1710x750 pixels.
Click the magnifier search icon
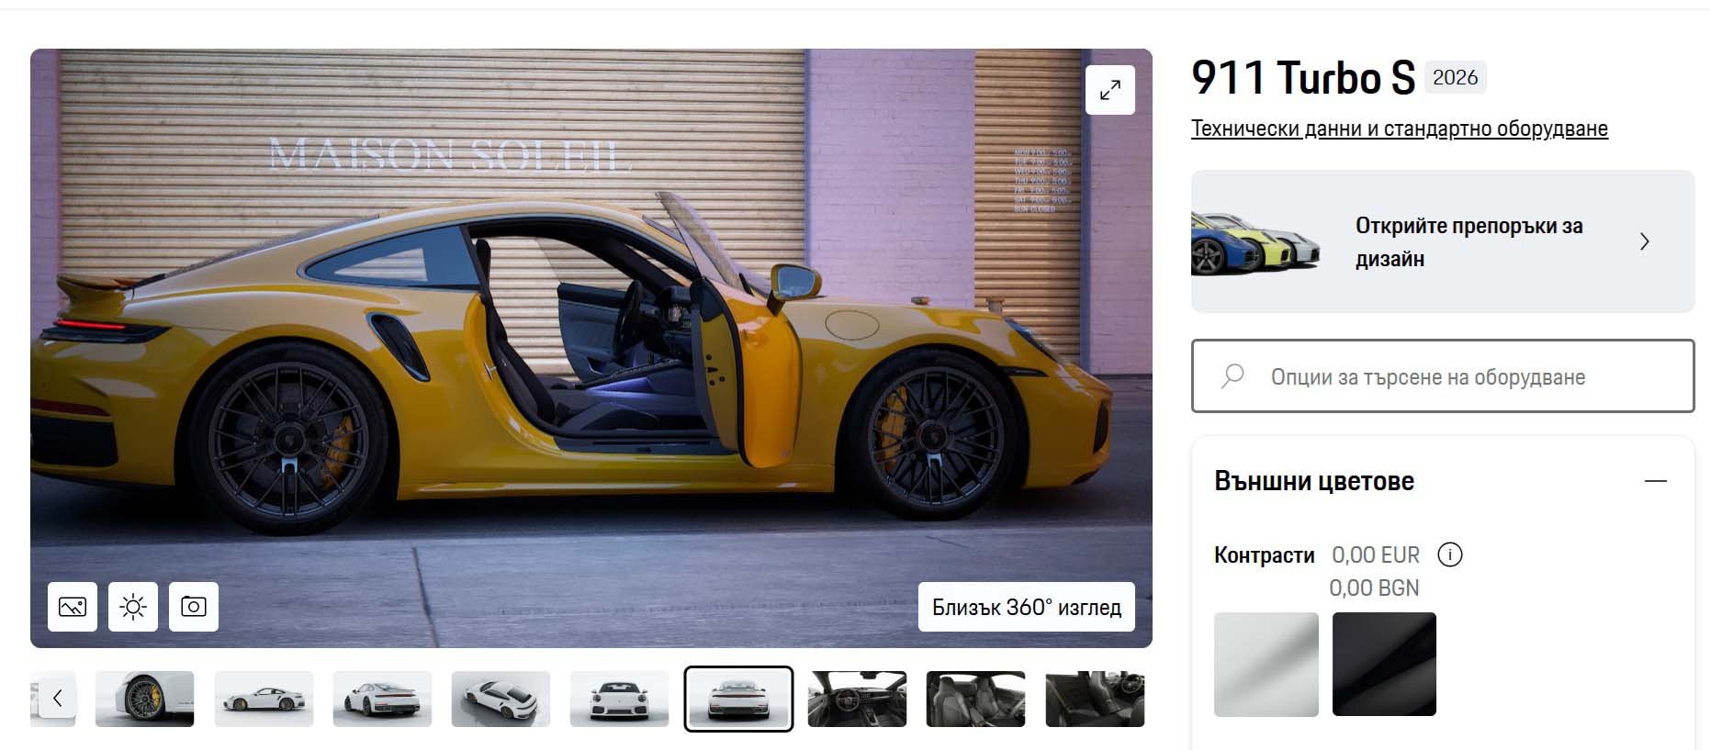tap(1232, 376)
